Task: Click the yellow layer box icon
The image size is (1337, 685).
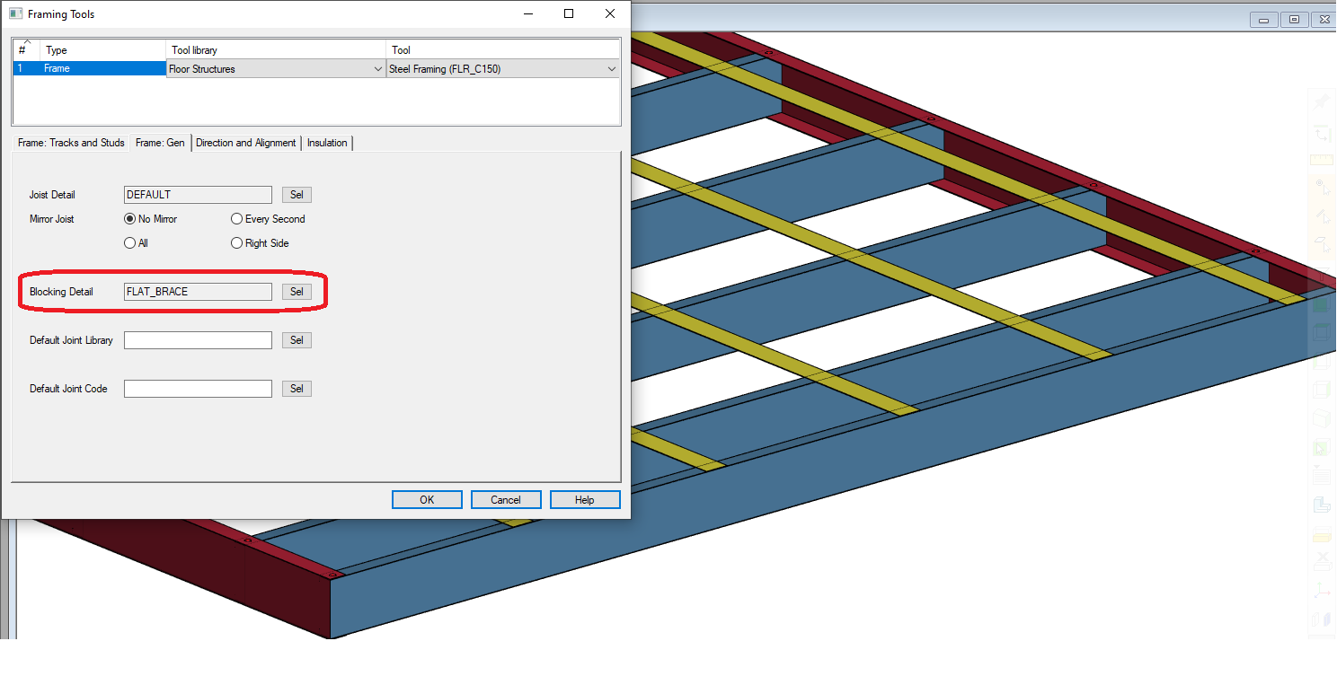Action: point(1321,535)
